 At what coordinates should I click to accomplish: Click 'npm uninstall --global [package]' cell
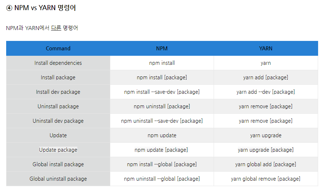coord(162,179)
